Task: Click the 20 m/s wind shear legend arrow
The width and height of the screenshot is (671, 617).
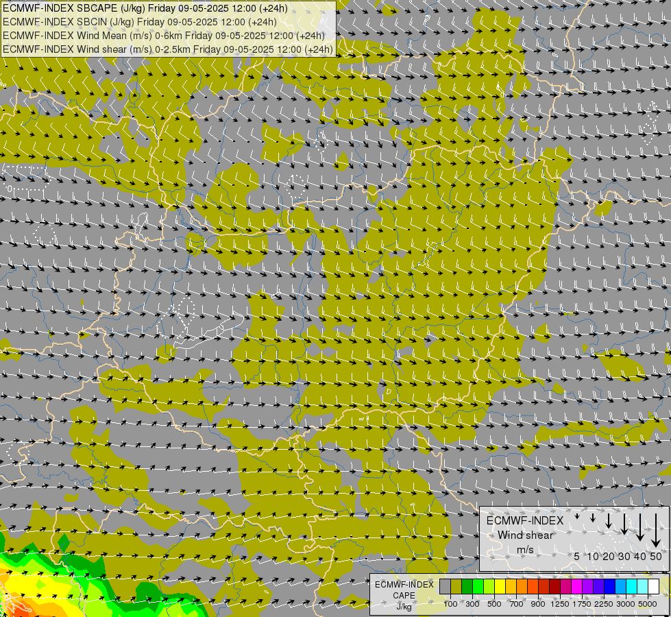Action: tap(609, 520)
